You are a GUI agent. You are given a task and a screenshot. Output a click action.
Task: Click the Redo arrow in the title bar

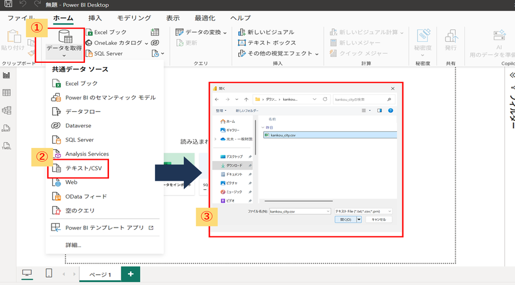click(x=38, y=4)
